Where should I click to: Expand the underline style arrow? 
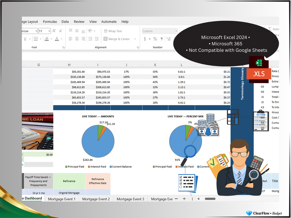pos(30,39)
